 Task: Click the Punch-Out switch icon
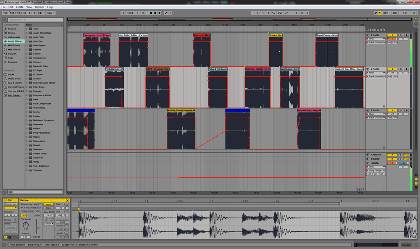(x=286, y=13)
